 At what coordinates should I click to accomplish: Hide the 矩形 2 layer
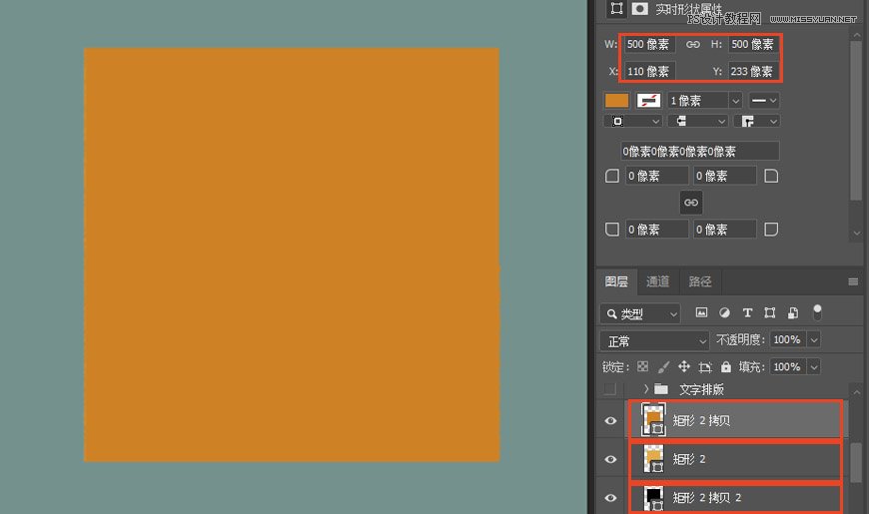tap(610, 459)
